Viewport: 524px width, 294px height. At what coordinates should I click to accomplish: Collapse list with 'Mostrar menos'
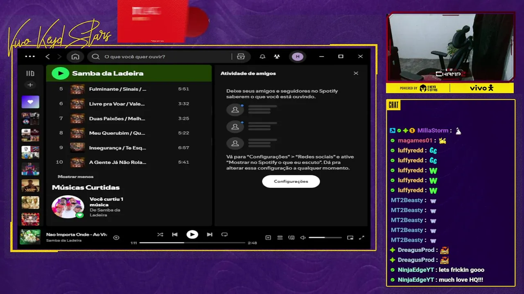point(75,177)
